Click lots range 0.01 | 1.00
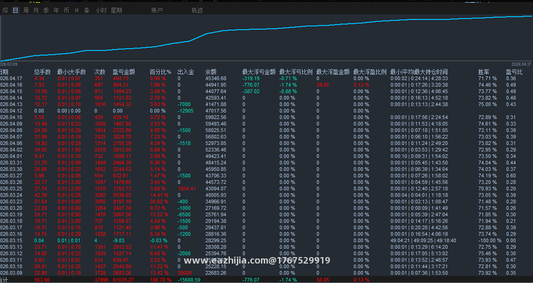 (69, 150)
